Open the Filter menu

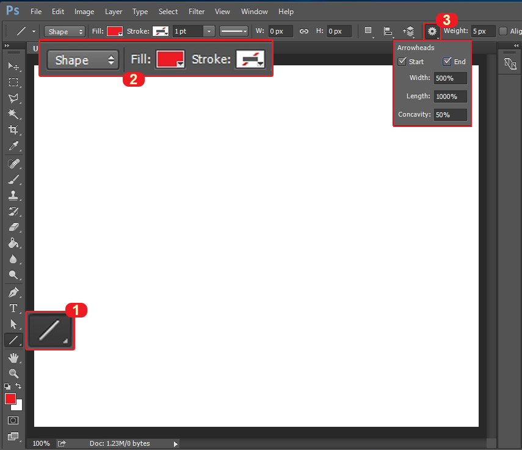pyautogui.click(x=197, y=12)
